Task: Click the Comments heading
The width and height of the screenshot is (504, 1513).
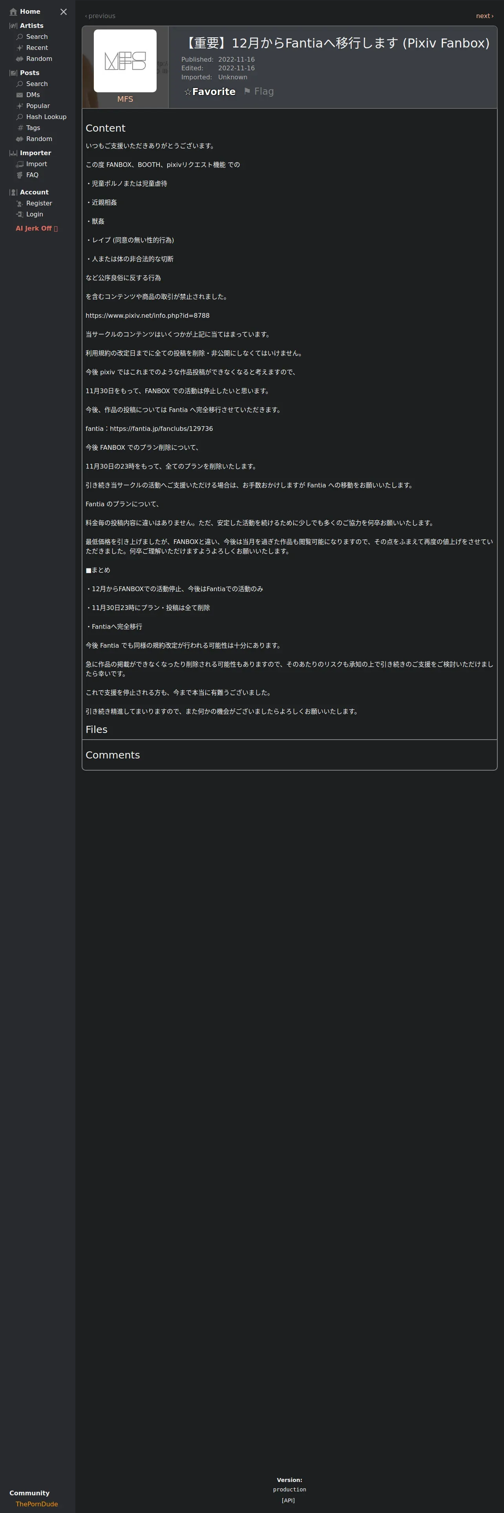Action: click(113, 755)
